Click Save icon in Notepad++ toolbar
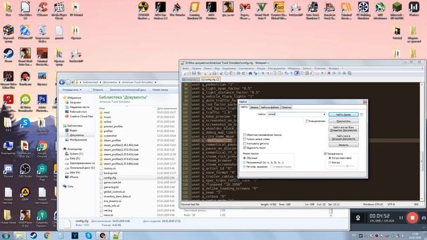The width and height of the screenshot is (427, 240). pyautogui.click(x=193, y=73)
